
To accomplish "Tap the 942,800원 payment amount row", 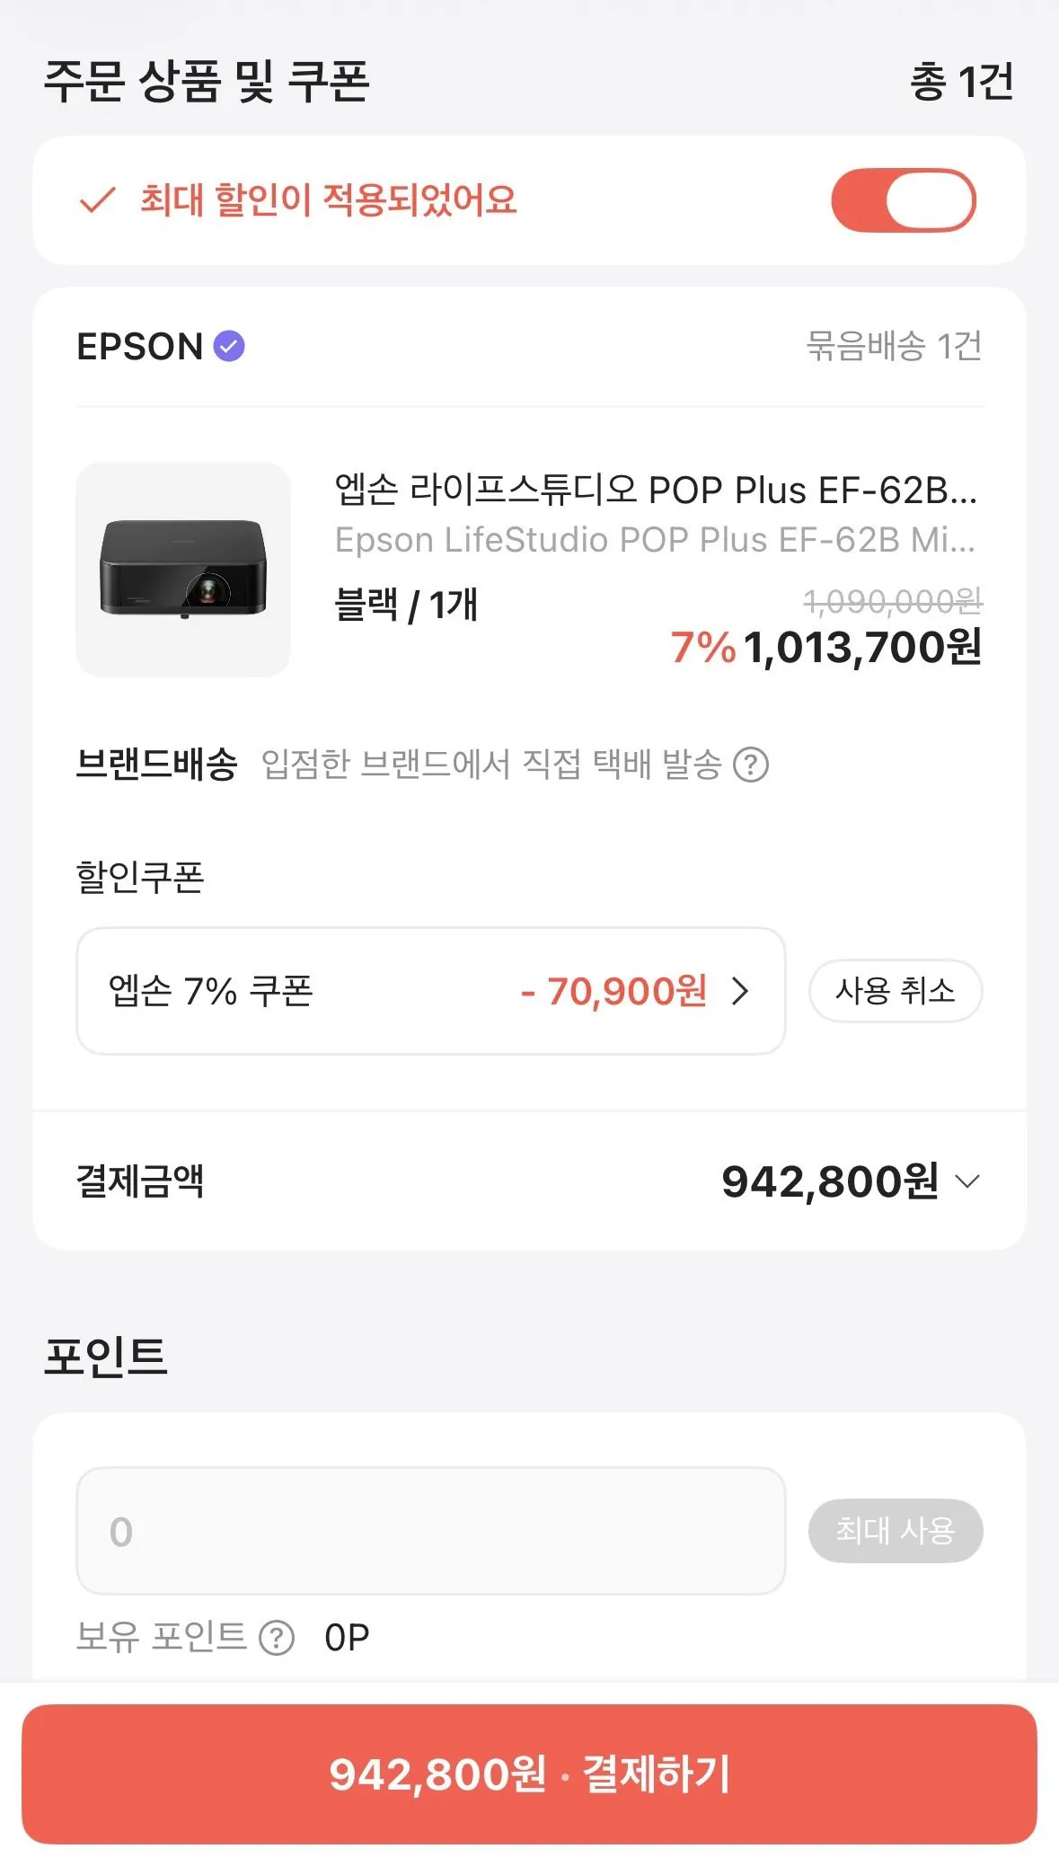I will coord(830,1181).
